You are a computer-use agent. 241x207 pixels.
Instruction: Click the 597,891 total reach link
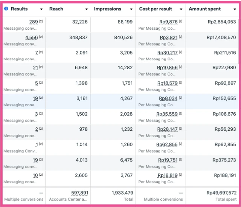pos(80,193)
